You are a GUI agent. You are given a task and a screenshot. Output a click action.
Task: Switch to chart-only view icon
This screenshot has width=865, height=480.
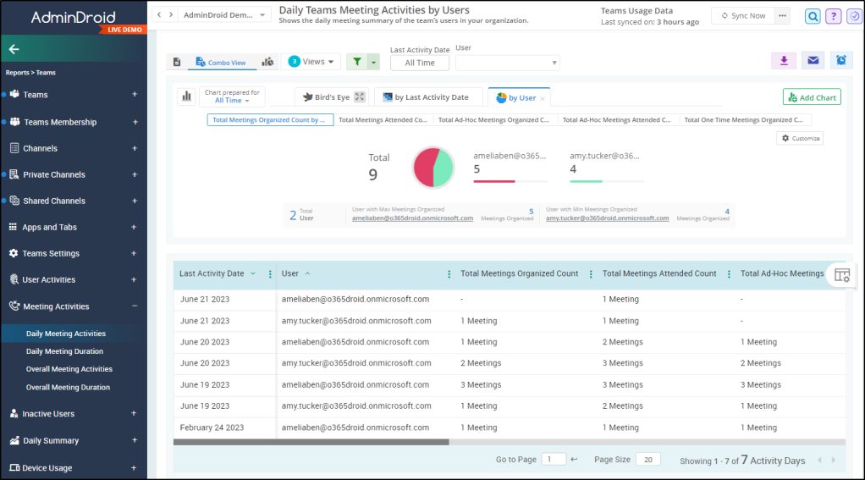point(267,62)
